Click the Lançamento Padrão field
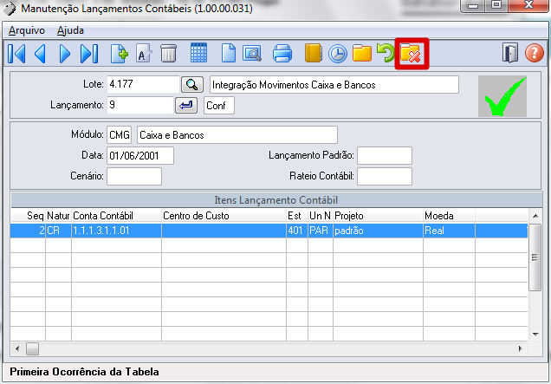 pos(385,156)
